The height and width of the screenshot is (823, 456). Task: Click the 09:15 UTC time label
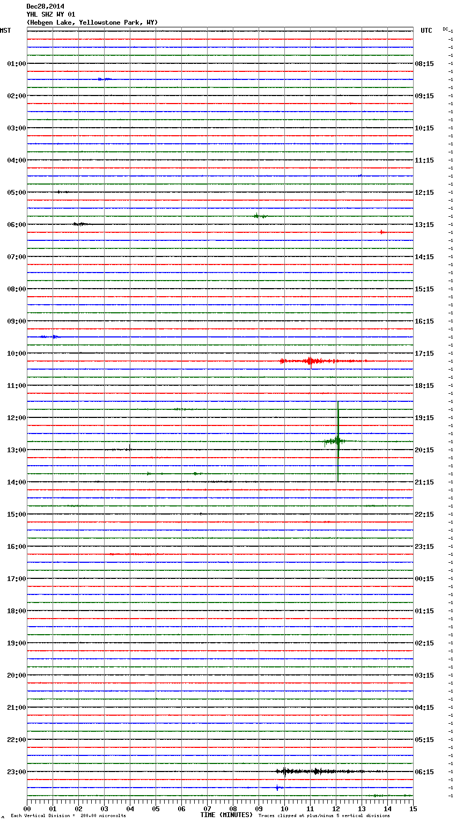click(424, 96)
